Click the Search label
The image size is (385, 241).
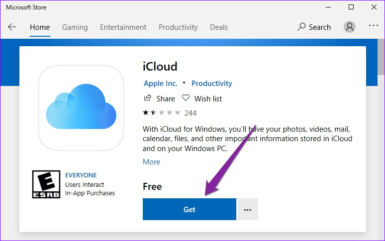coord(320,27)
